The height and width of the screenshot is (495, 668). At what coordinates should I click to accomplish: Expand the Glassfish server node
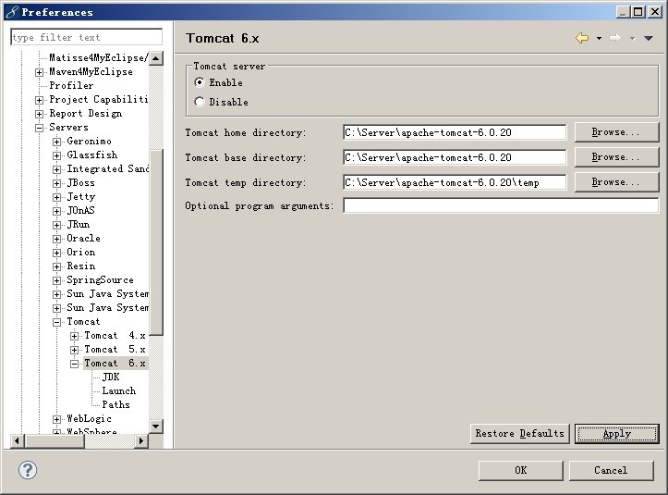pos(56,155)
